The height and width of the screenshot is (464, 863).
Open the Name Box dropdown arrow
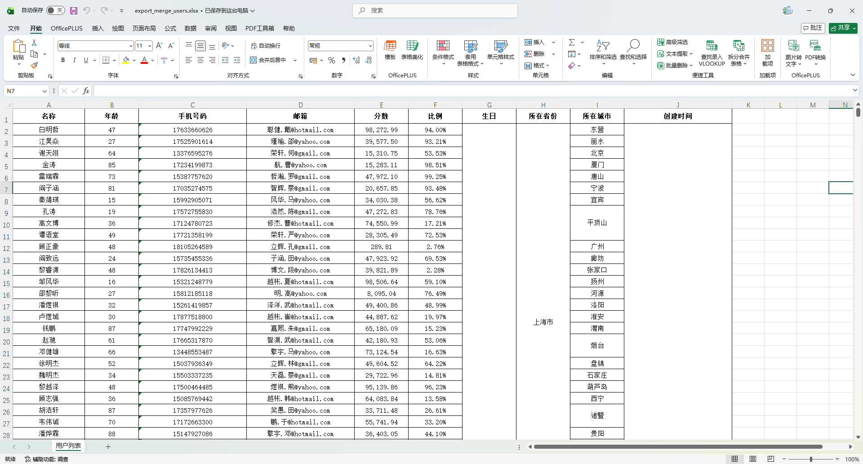click(x=44, y=91)
